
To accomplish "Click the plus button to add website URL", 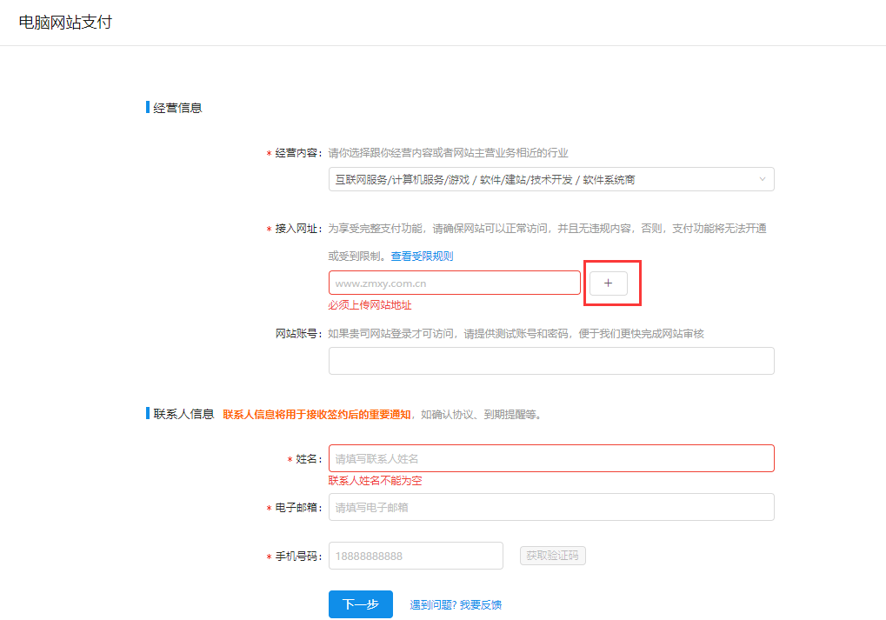I will pos(608,283).
